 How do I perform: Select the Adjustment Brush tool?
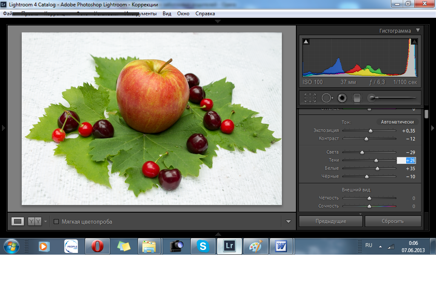372,98
